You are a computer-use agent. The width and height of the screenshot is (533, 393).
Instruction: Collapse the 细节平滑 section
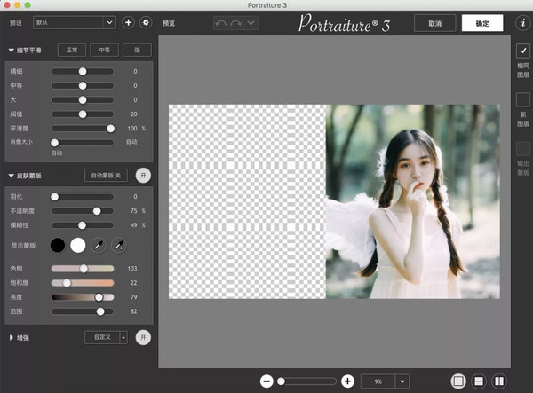pos(12,51)
